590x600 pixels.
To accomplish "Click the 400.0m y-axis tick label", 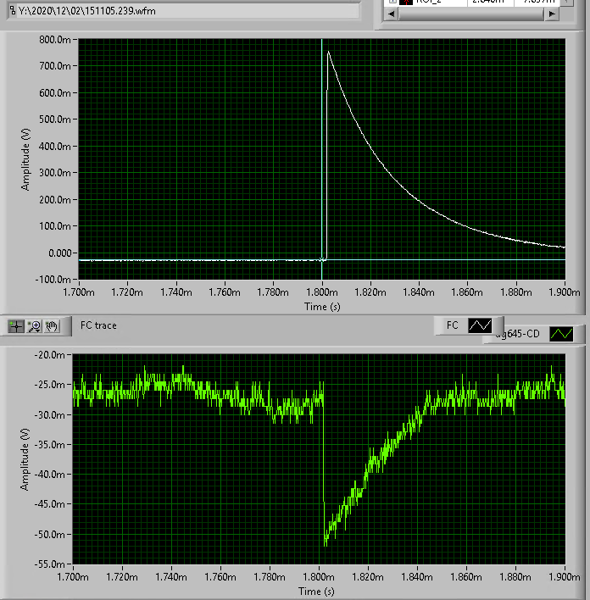I will point(55,146).
